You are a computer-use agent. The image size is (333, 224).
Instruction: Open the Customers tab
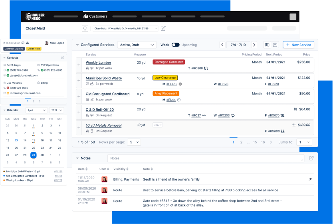click(x=95, y=16)
